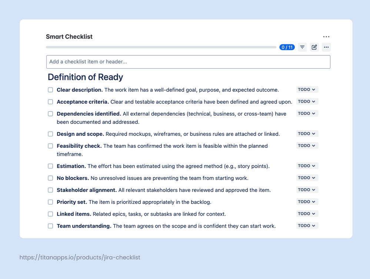Open Design and scope status dropdown

[307, 133]
